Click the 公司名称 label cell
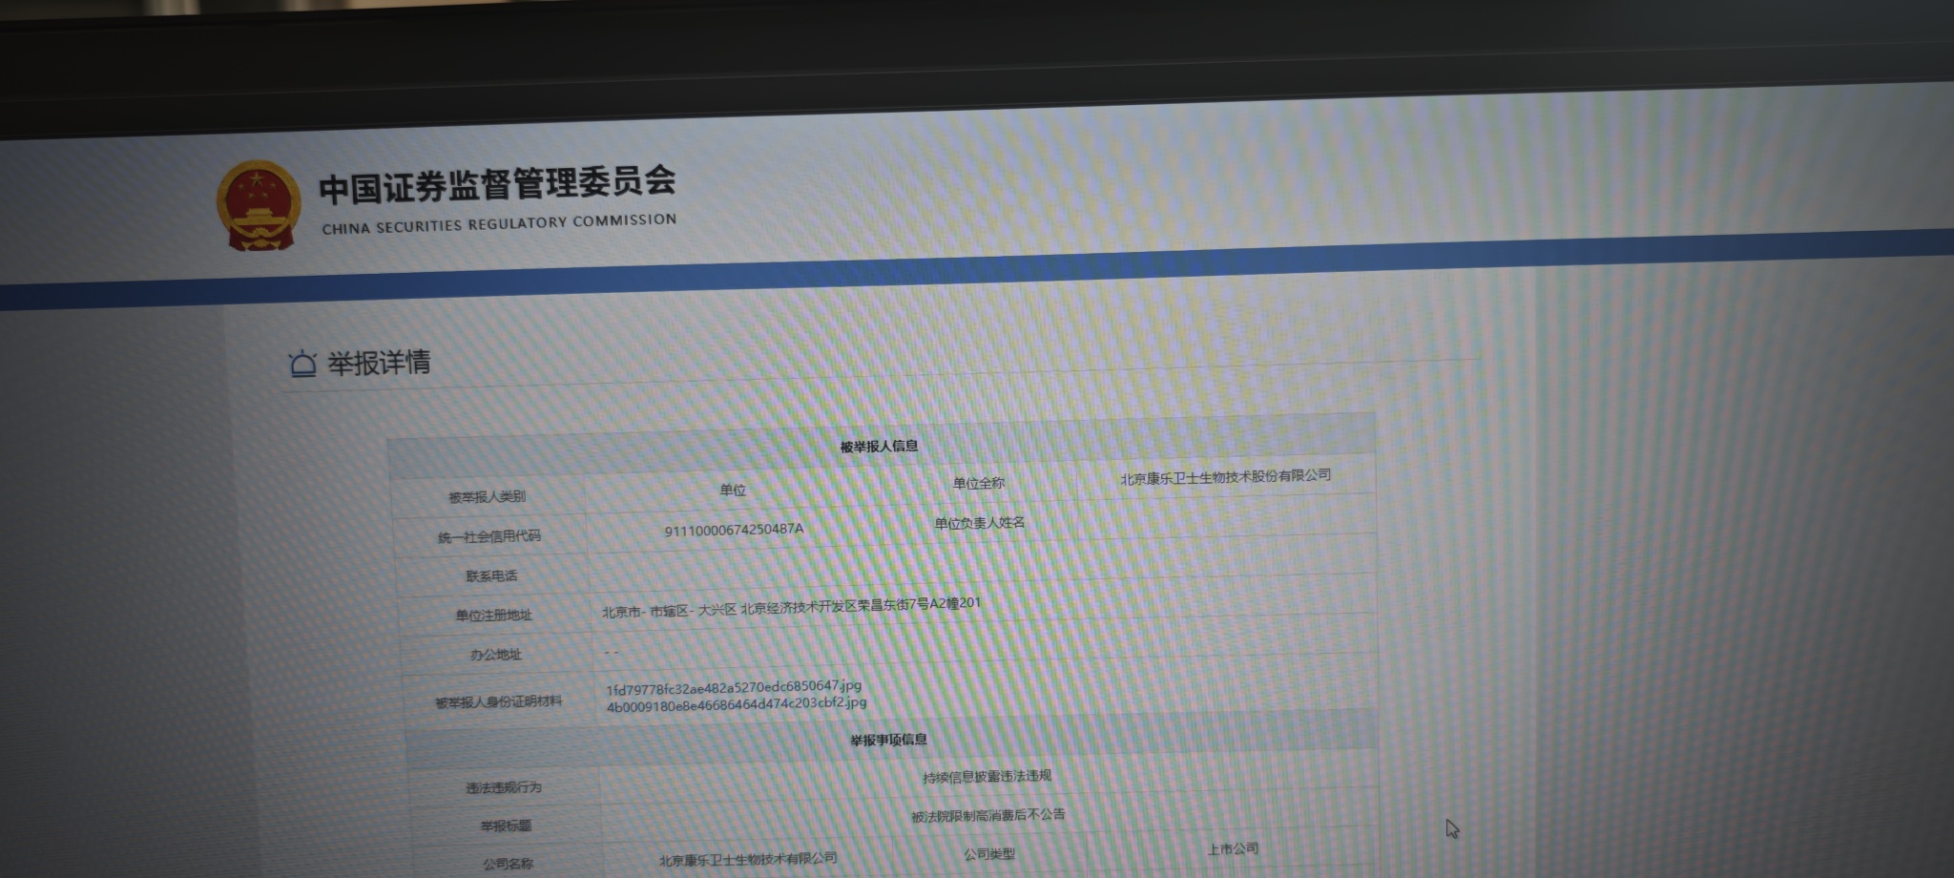The width and height of the screenshot is (1954, 878). tap(508, 864)
